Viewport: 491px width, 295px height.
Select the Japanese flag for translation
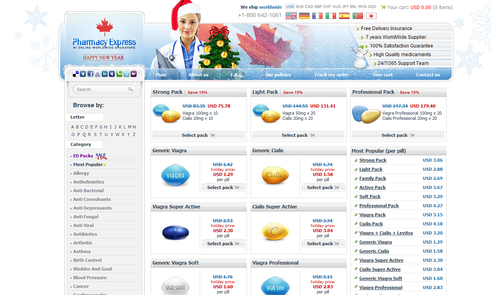pyautogui.click(x=371, y=16)
